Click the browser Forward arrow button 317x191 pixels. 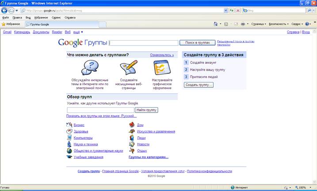tap(11, 10)
